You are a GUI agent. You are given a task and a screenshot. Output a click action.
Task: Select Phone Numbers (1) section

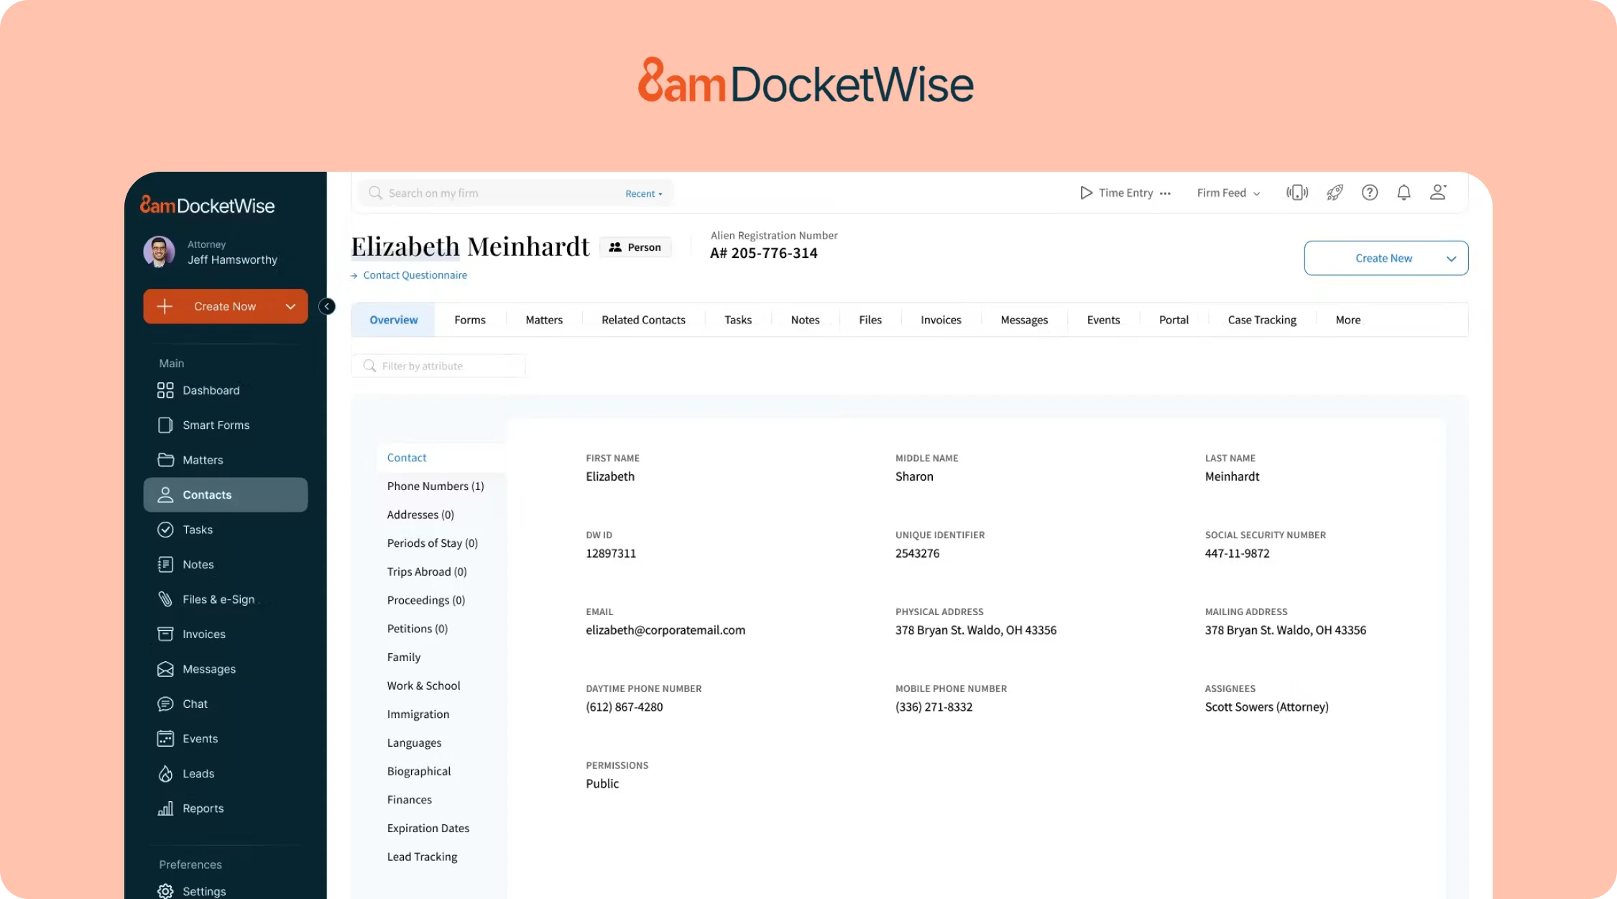(x=436, y=487)
